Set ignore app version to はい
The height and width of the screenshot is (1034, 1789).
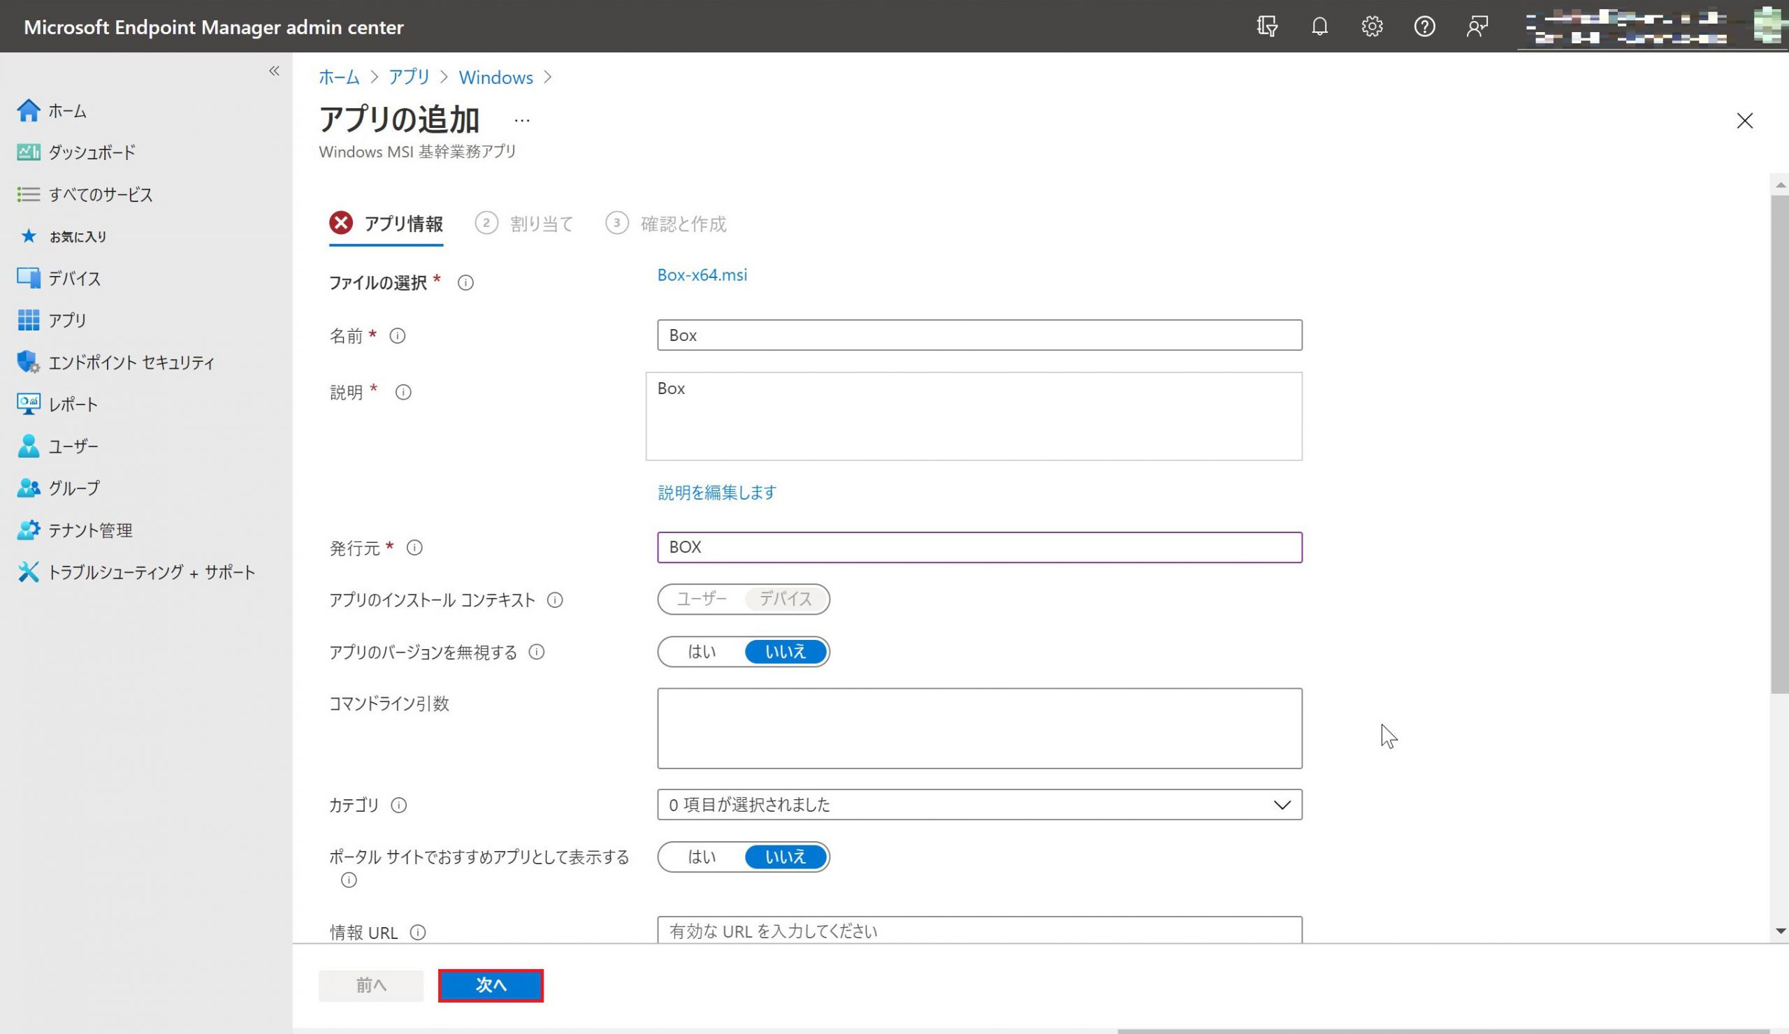[702, 651]
